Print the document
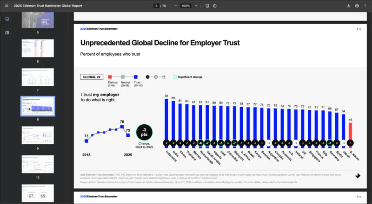The height and width of the screenshot is (204, 372). click(357, 6)
